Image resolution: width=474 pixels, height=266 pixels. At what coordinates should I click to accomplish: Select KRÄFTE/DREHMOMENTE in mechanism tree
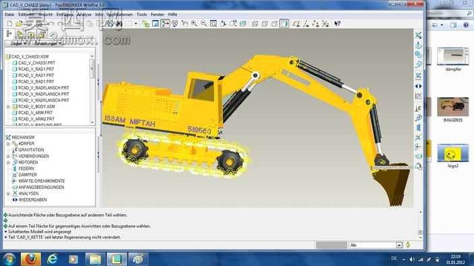[x=42, y=181]
